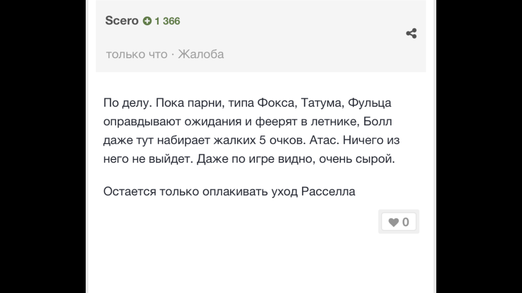This screenshot has height=293, width=522.
Task: Click the black letterbox area on the right
Action: [479, 146]
